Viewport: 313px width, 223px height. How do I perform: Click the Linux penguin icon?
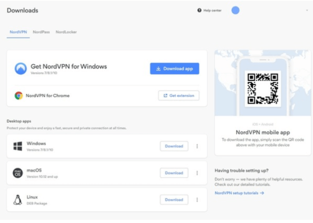tap(18, 200)
